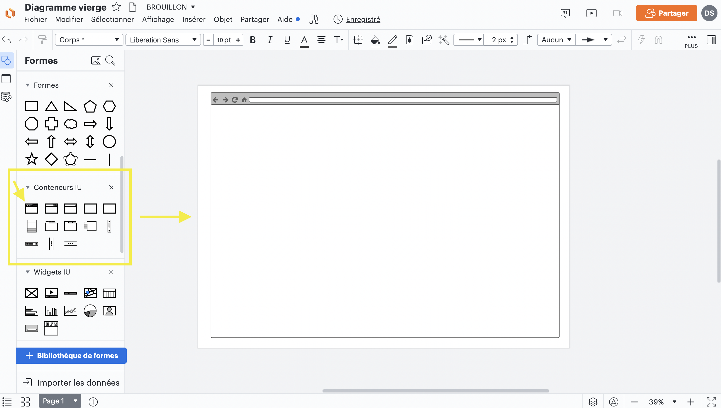The height and width of the screenshot is (408, 721).
Task: Click the lightning bolt actions icon
Action: point(641,40)
